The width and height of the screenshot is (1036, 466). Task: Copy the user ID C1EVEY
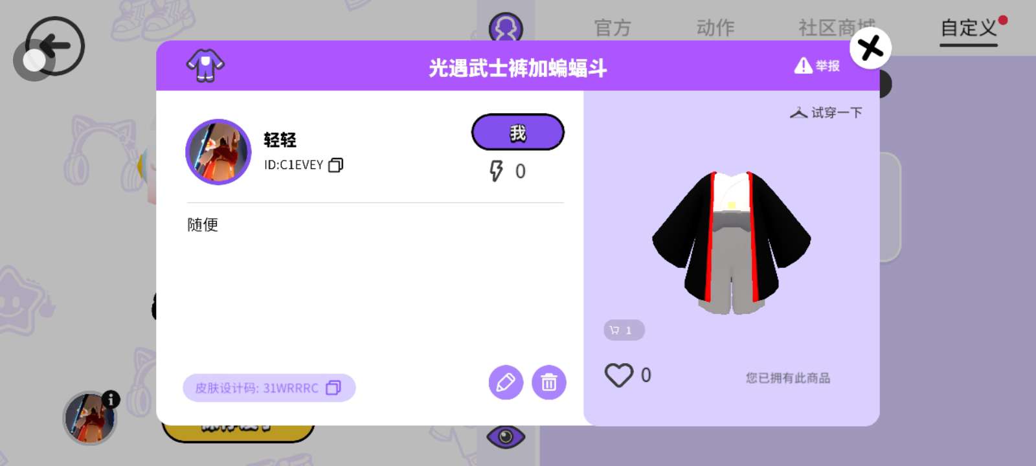335,165
